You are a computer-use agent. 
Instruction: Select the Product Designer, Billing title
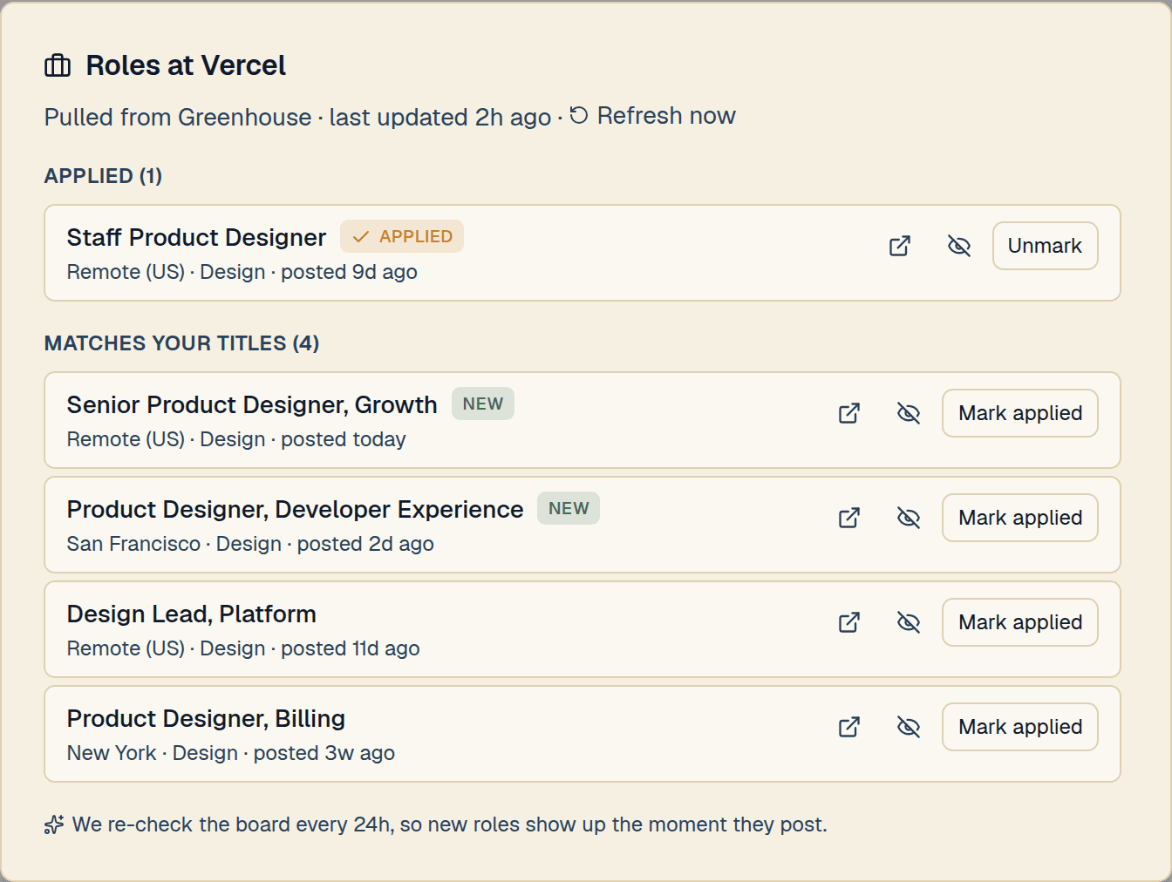tap(206, 718)
